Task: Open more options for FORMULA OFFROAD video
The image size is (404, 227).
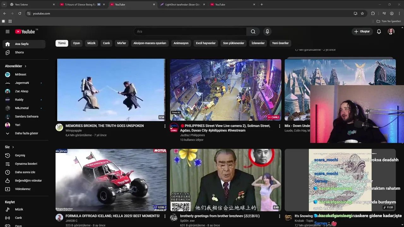Action: coord(165,216)
